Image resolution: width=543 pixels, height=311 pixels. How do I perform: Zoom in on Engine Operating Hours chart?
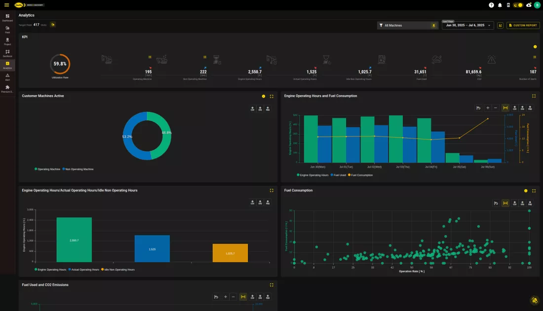[488, 108]
